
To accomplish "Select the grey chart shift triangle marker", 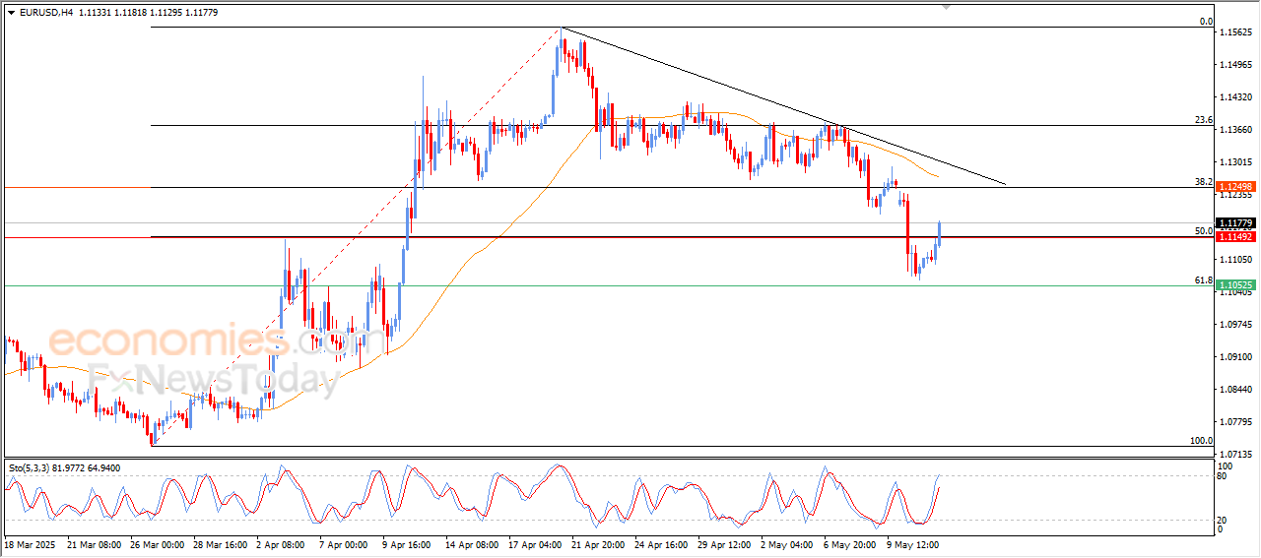I will pos(946,8).
